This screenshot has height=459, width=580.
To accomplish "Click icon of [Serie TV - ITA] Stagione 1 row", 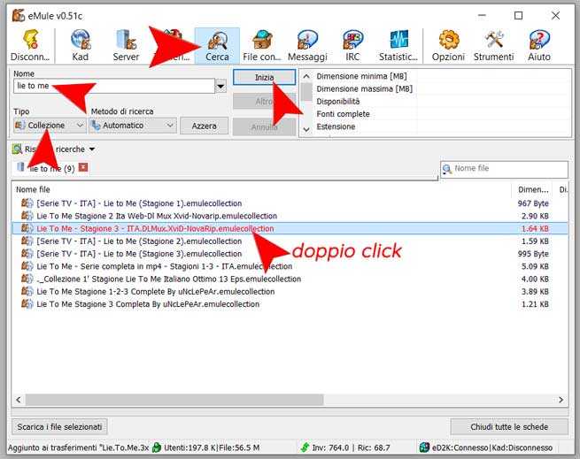I will pos(27,203).
